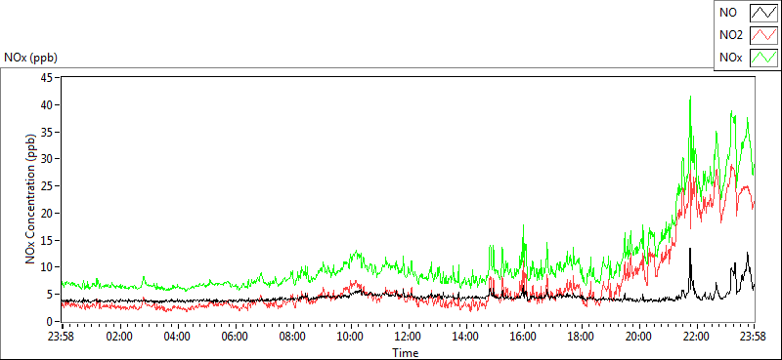Screen dimensions: 782x360
Task: Click the 25 y-axis value
Action: (47, 186)
